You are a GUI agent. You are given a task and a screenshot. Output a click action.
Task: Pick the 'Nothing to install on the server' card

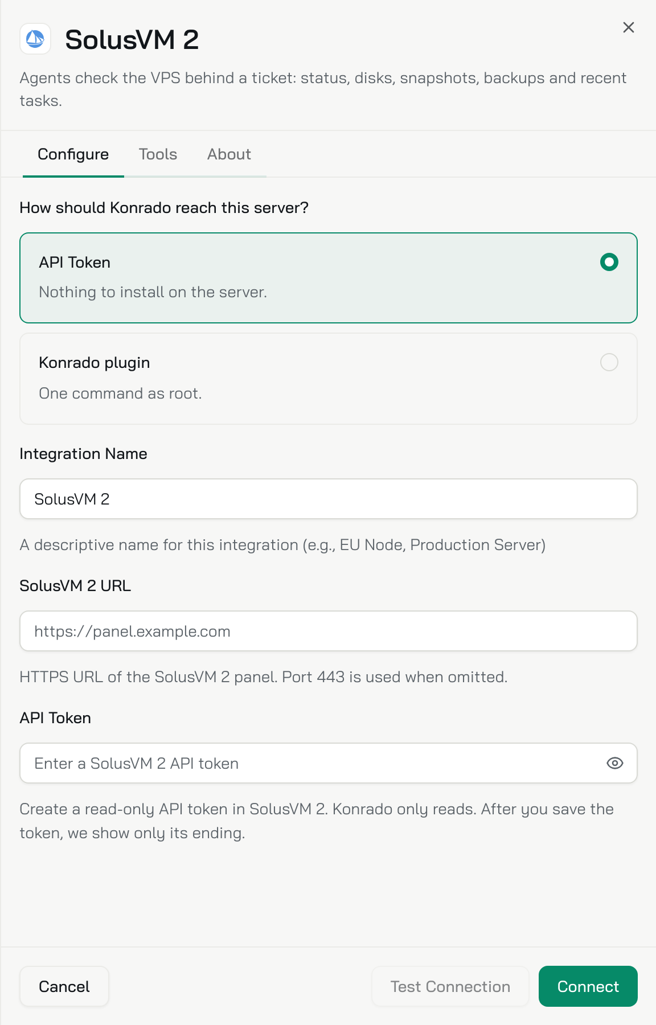(x=328, y=278)
